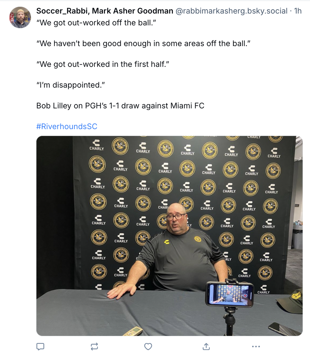Open the three-dots more options menu
310x358 pixels.
(x=256, y=346)
